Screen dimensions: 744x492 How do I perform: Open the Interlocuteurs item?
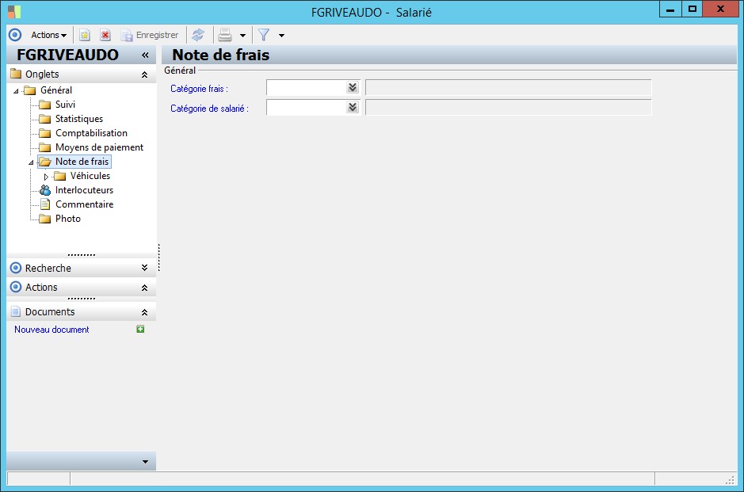click(x=84, y=190)
